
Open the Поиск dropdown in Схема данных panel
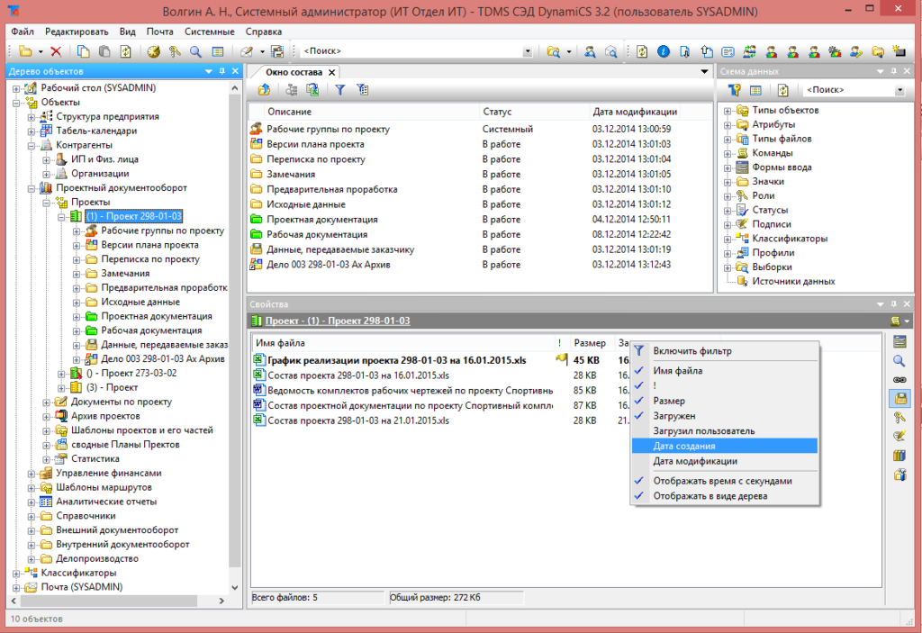coord(899,90)
